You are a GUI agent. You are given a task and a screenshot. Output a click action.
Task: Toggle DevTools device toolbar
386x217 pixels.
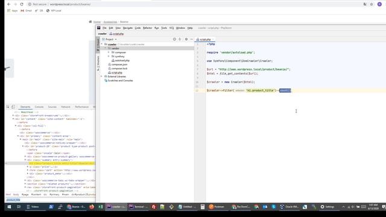click(x=13, y=107)
